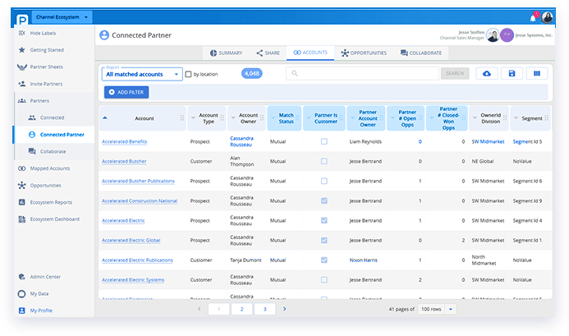This screenshot has width=569, height=336.
Task: Switch to the Summary tab
Action: (x=226, y=53)
